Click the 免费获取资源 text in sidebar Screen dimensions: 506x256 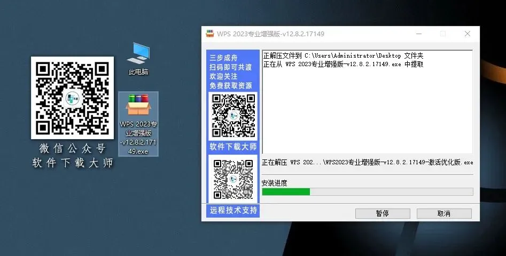(x=231, y=86)
